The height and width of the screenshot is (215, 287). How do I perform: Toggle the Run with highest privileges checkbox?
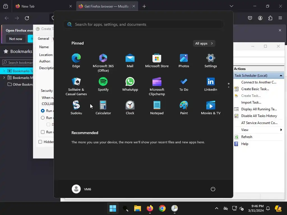tap(43, 132)
